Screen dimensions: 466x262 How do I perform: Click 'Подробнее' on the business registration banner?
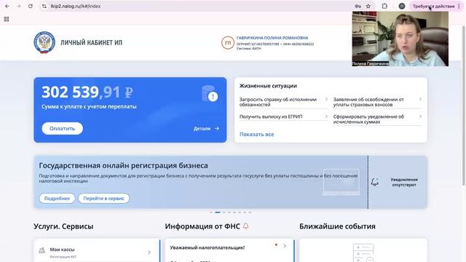coord(57,198)
